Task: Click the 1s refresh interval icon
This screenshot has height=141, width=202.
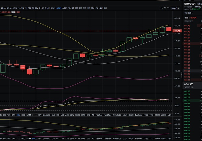Action: tap(161, 8)
